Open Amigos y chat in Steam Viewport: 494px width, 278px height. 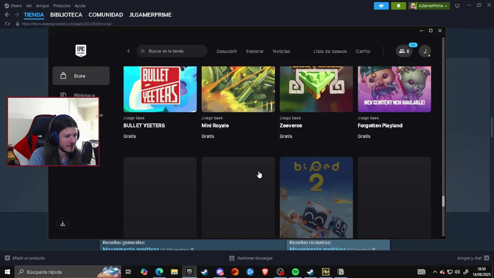tap(473, 258)
